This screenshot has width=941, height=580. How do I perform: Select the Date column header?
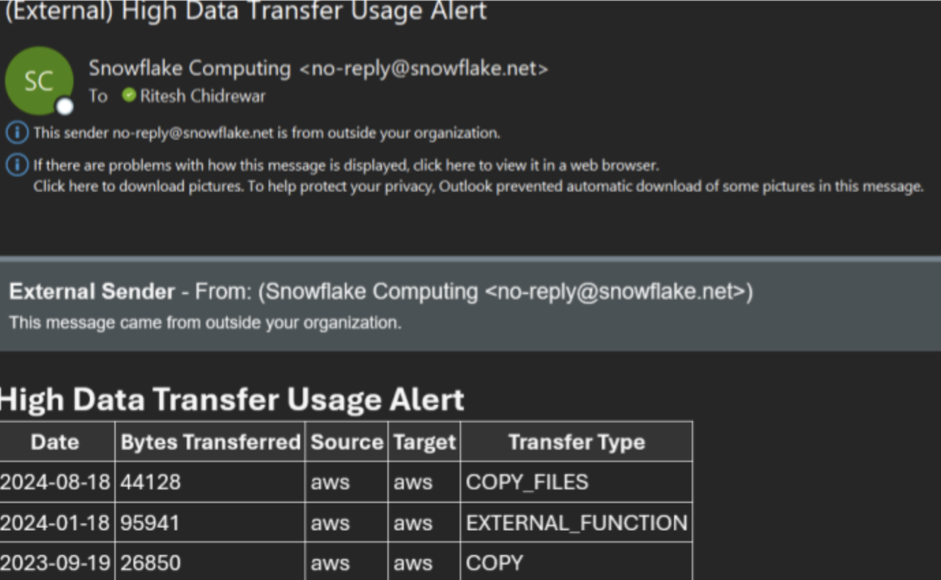[55, 441]
